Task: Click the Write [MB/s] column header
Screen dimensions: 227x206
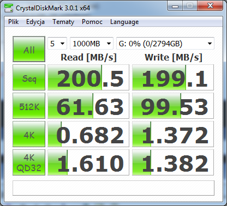Action: point(174,58)
